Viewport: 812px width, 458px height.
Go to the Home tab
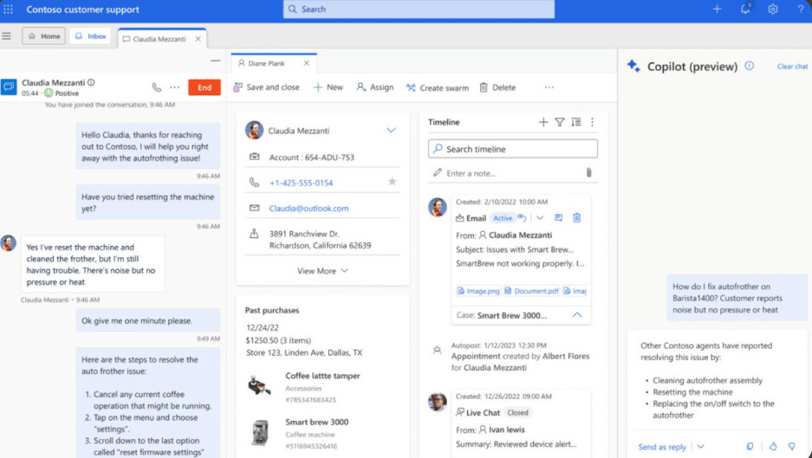click(44, 36)
